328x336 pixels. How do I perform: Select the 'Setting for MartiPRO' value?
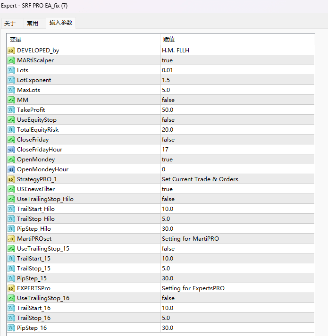tap(237, 239)
